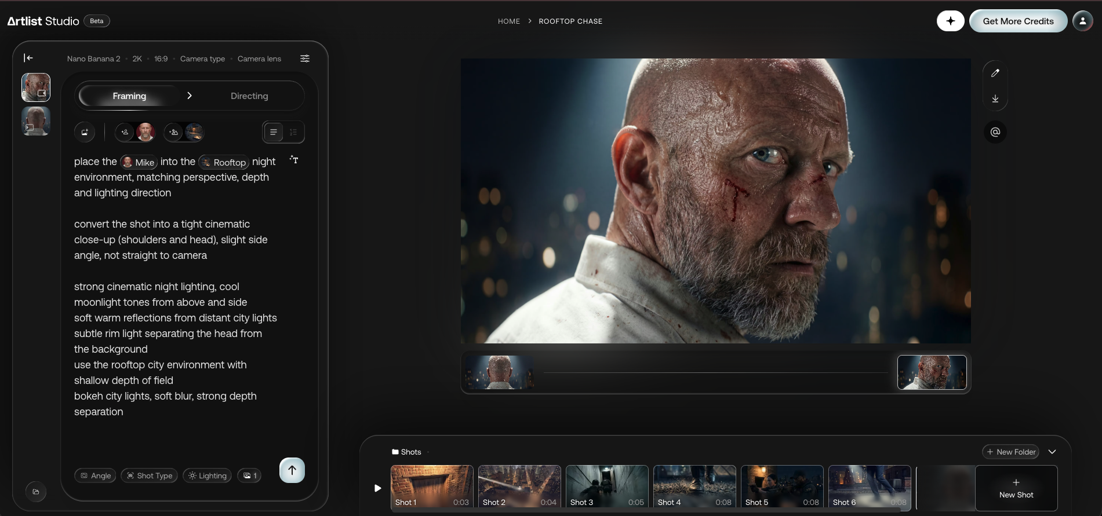Collapse the left prompt panel

pyautogui.click(x=28, y=58)
